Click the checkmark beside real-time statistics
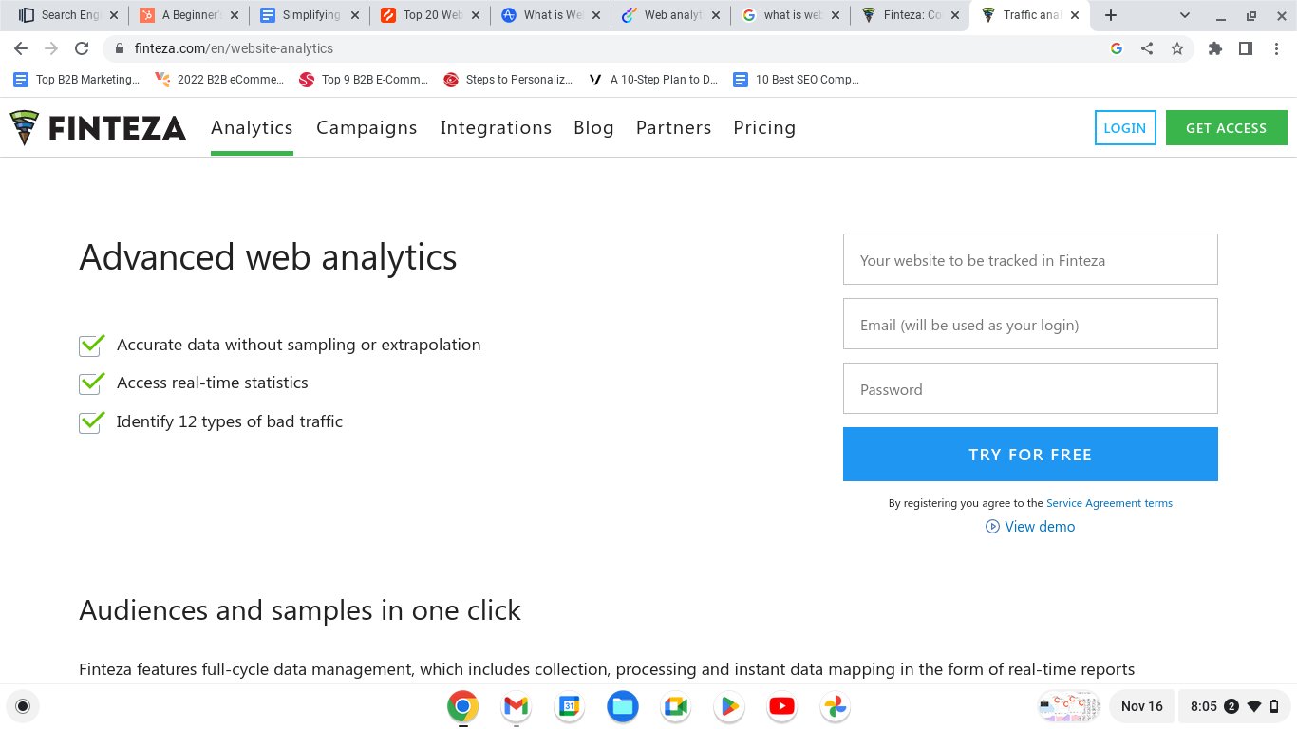 (90, 383)
